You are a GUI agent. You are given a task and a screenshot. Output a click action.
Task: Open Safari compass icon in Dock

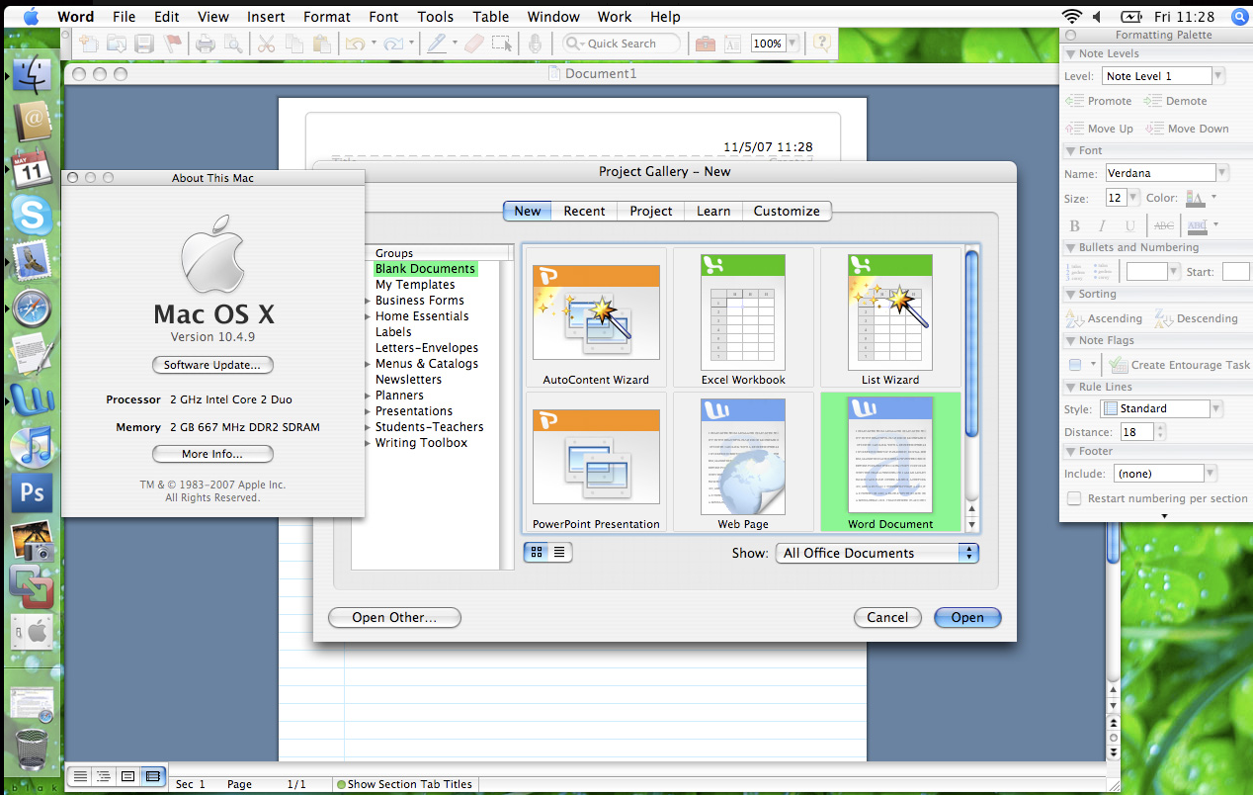[32, 309]
